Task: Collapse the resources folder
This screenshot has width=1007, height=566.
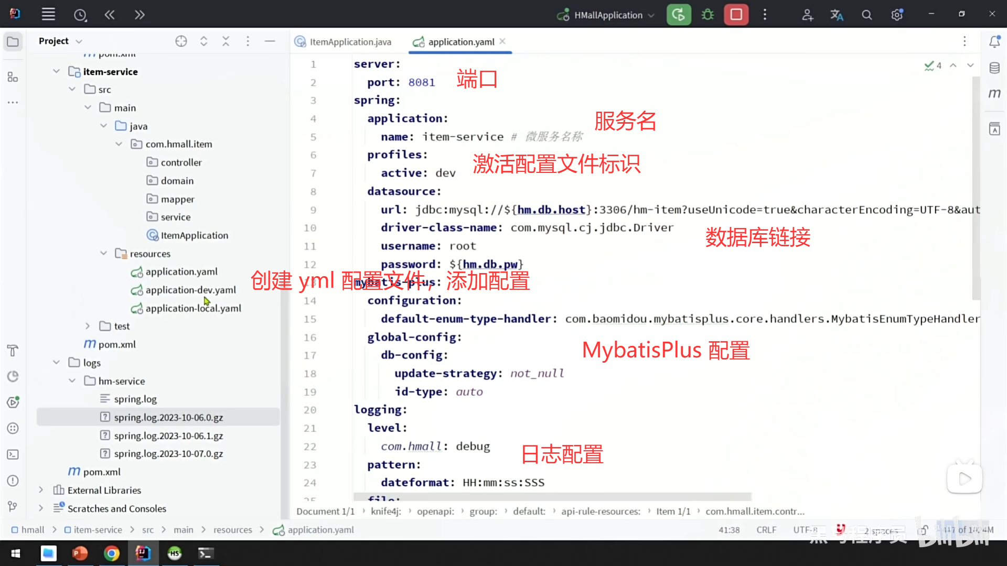Action: click(x=103, y=253)
